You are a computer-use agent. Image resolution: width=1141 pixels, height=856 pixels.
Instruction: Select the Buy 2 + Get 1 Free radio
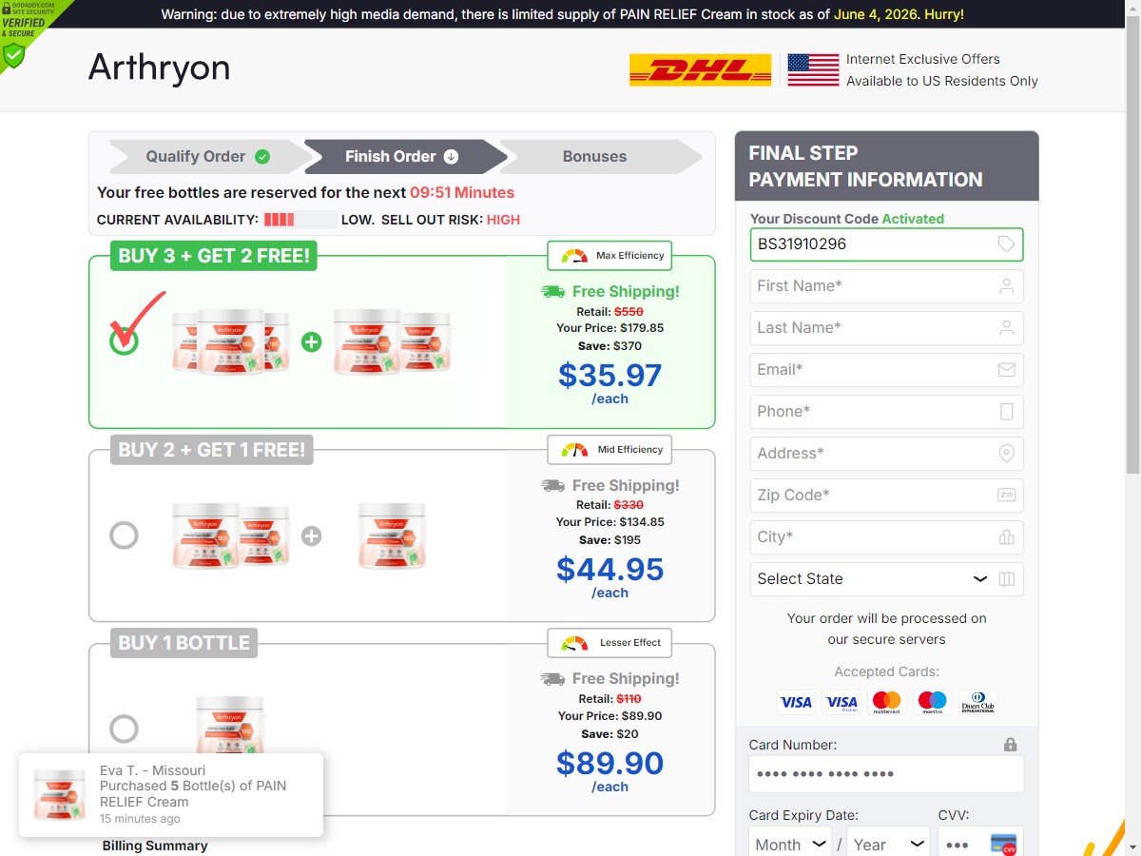pyautogui.click(x=124, y=535)
